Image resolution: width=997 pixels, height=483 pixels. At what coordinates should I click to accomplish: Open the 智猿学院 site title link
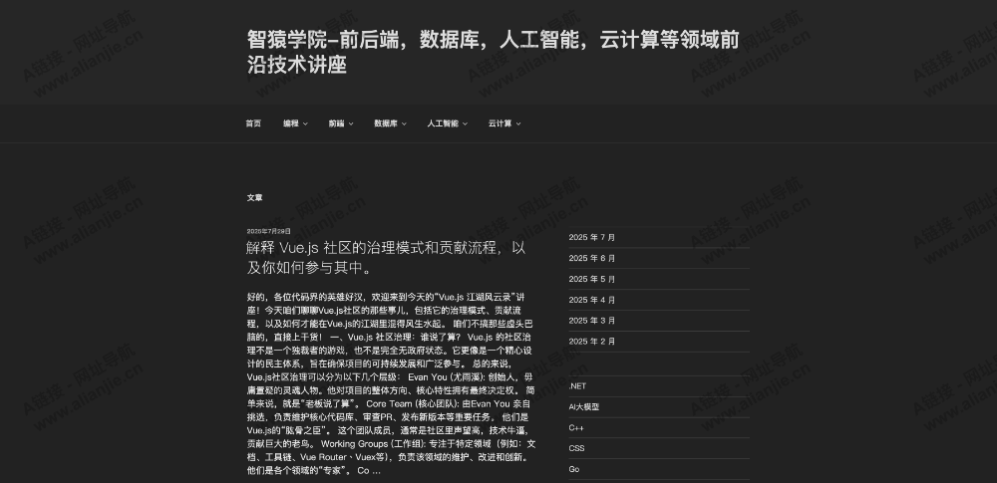click(493, 52)
